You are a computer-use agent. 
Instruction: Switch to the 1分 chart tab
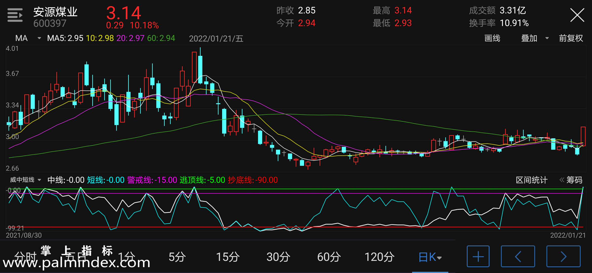pyautogui.click(x=126, y=257)
